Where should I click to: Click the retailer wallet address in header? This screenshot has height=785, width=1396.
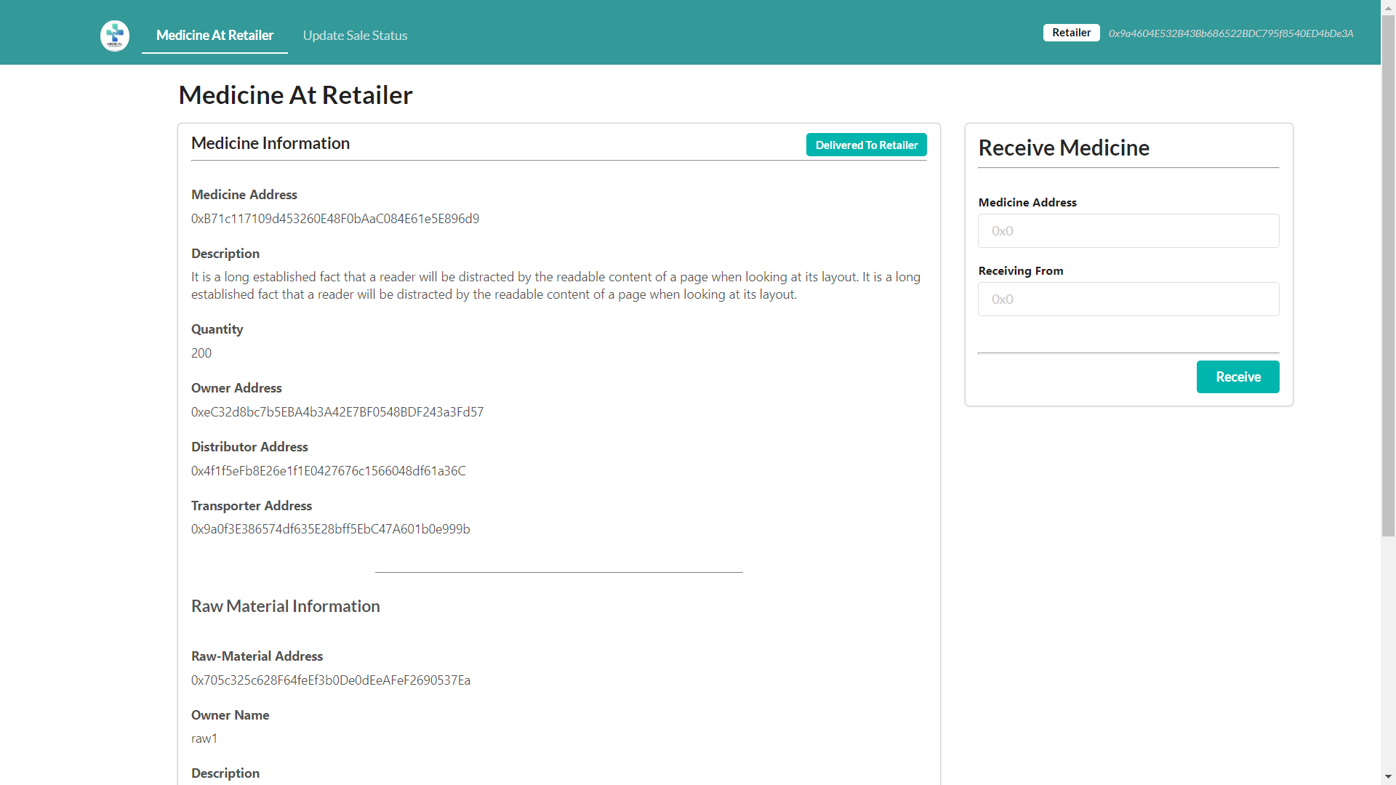(1230, 33)
